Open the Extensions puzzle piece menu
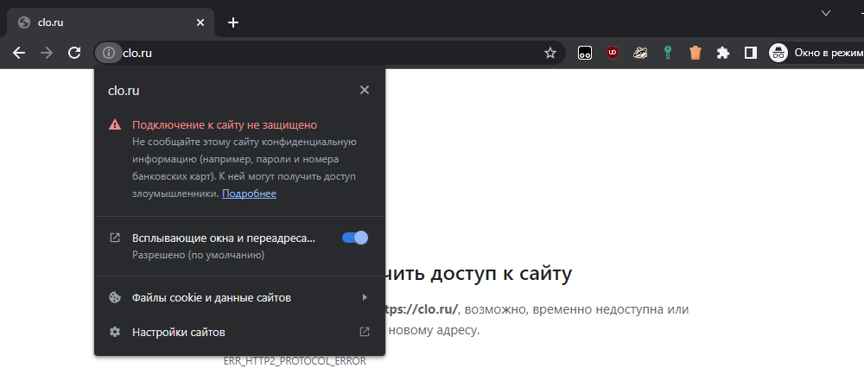864x381 pixels. click(x=723, y=53)
